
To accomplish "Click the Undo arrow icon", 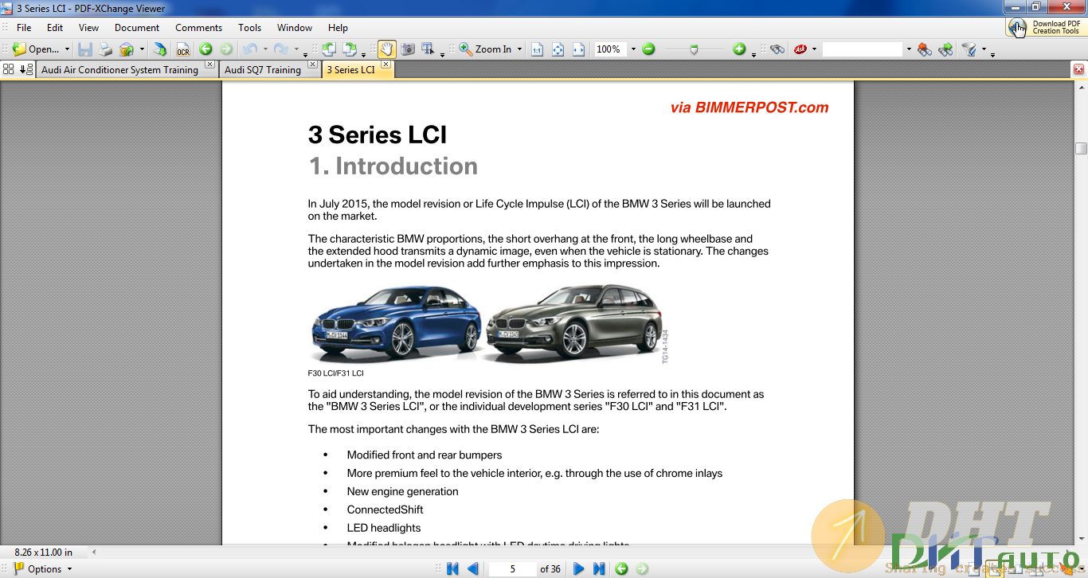I will [250, 49].
